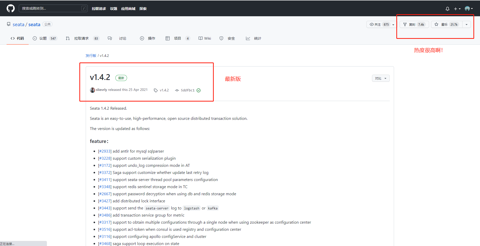The height and width of the screenshot is (246, 480).
Task: Switch to the 项目 tab
Action: point(178,38)
